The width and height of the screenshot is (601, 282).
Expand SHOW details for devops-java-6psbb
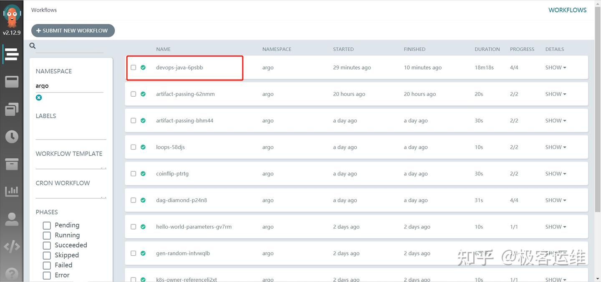click(x=555, y=67)
